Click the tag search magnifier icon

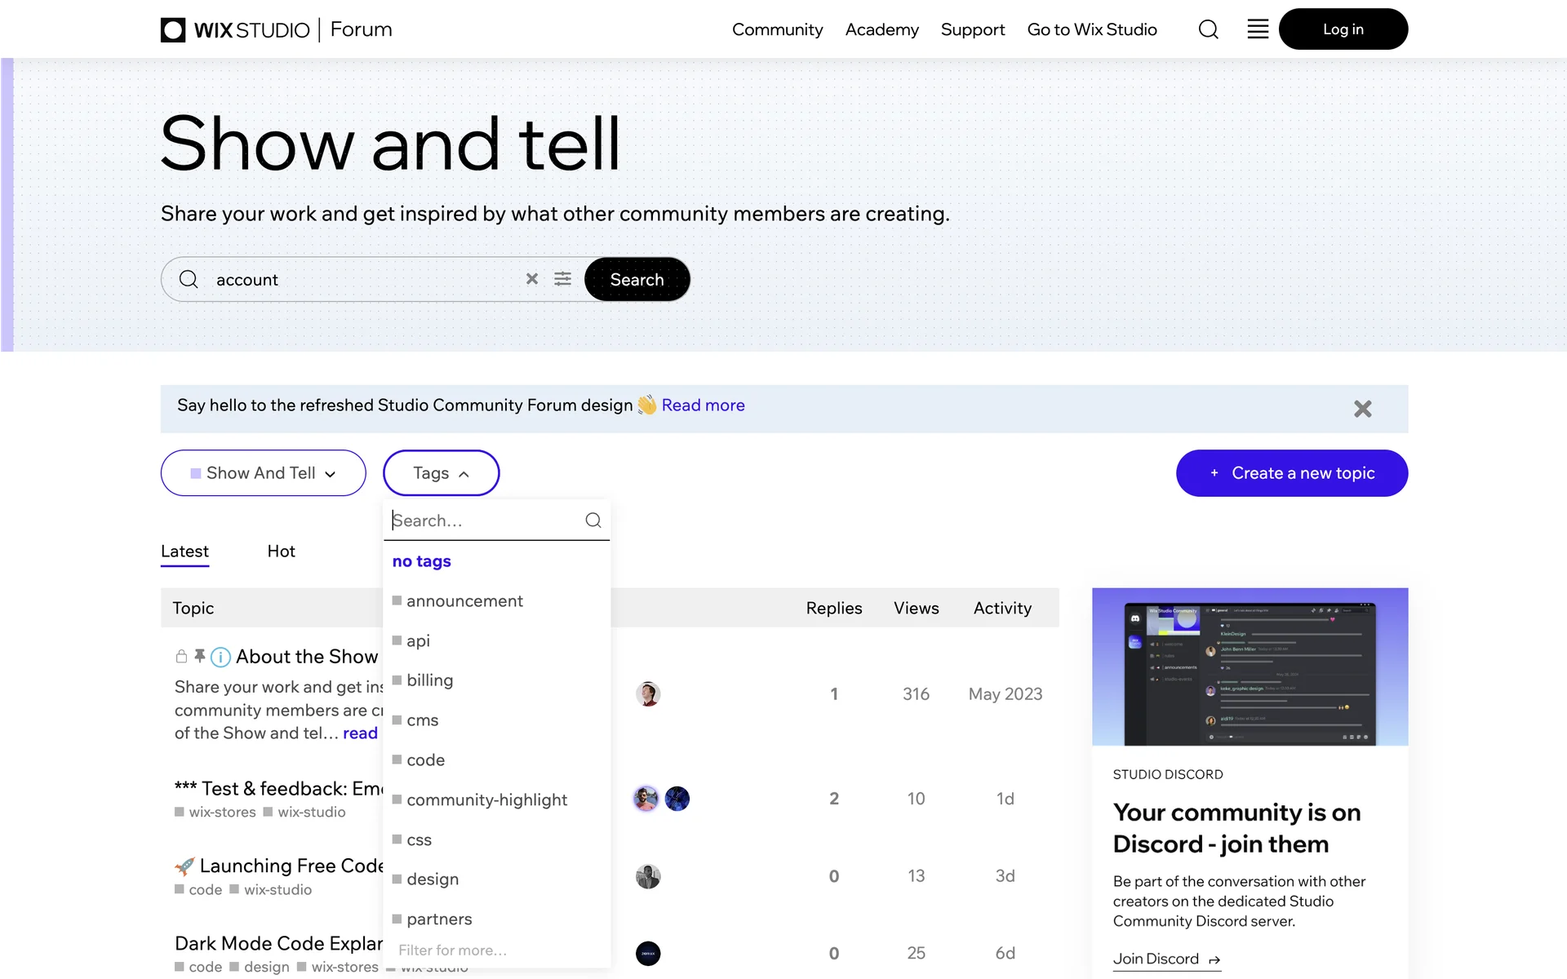(593, 521)
